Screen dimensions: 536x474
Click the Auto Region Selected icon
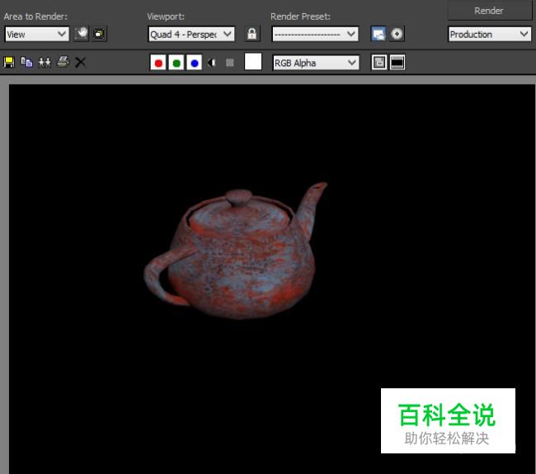[99, 34]
